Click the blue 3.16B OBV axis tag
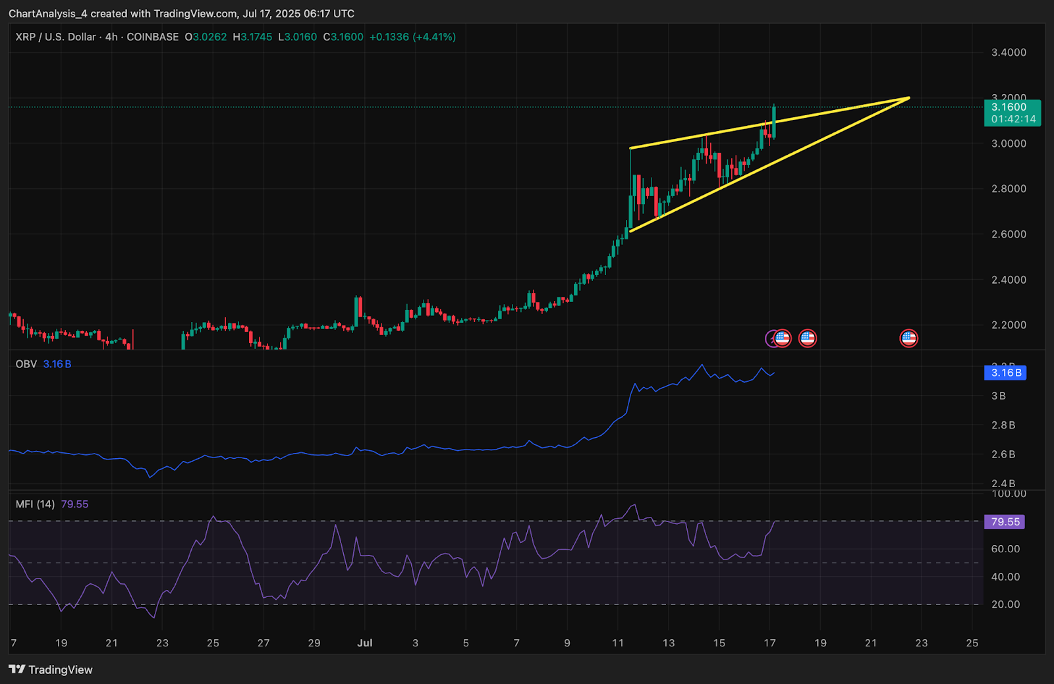The image size is (1054, 684). (1005, 373)
